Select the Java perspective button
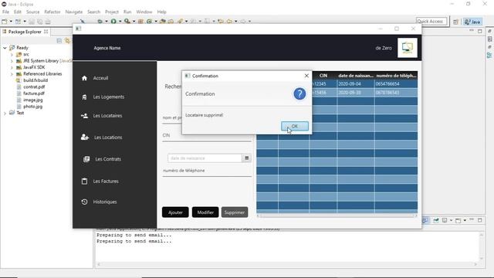Image resolution: width=494 pixels, height=278 pixels. pyautogui.click(x=472, y=22)
